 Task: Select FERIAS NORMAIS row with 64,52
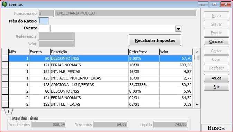[x=100, y=98]
